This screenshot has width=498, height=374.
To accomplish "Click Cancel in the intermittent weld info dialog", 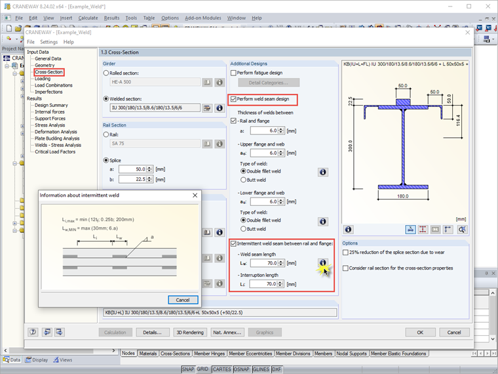I will pyautogui.click(x=183, y=300).
